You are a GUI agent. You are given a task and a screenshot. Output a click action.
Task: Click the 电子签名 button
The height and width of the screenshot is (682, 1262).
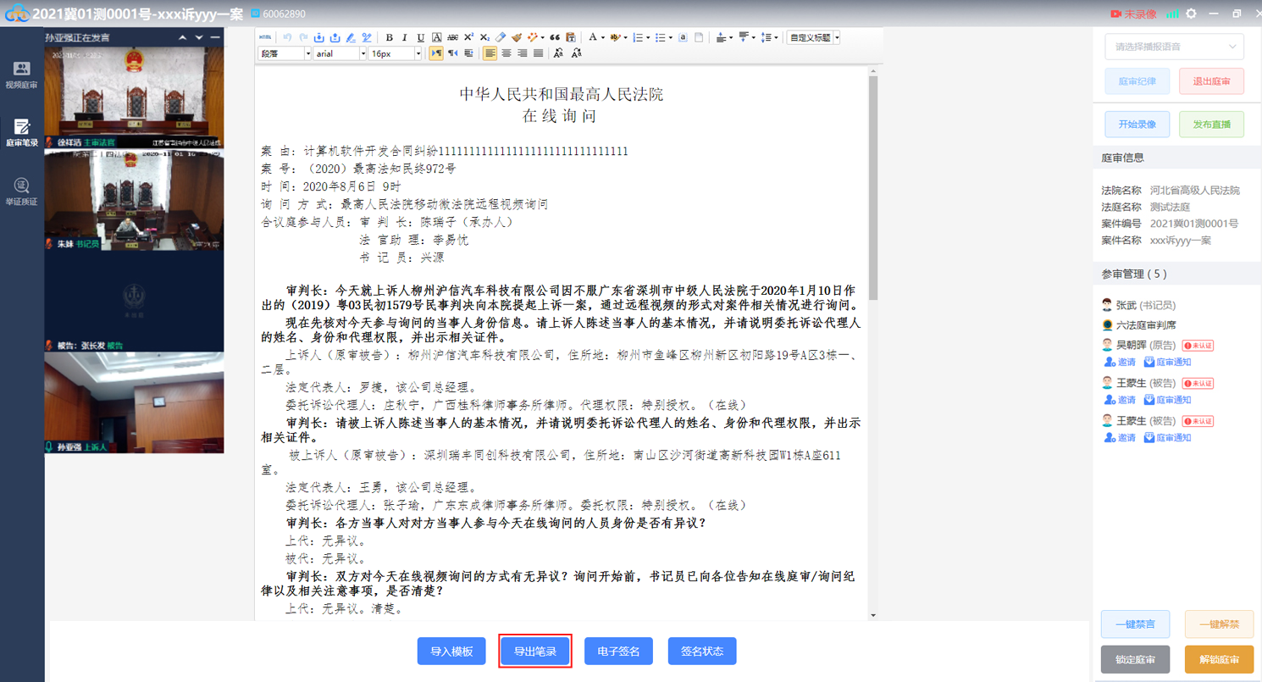pos(618,651)
